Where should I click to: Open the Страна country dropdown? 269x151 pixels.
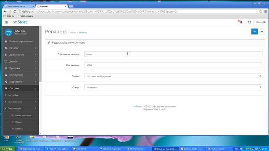tap(173, 76)
